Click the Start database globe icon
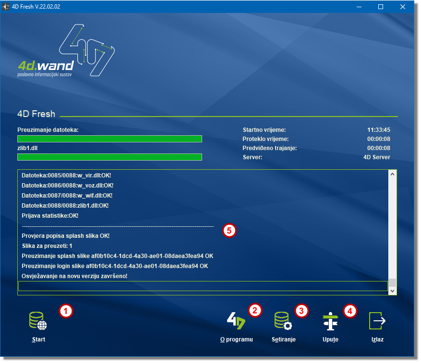This screenshot has width=421, height=363. click(x=38, y=321)
